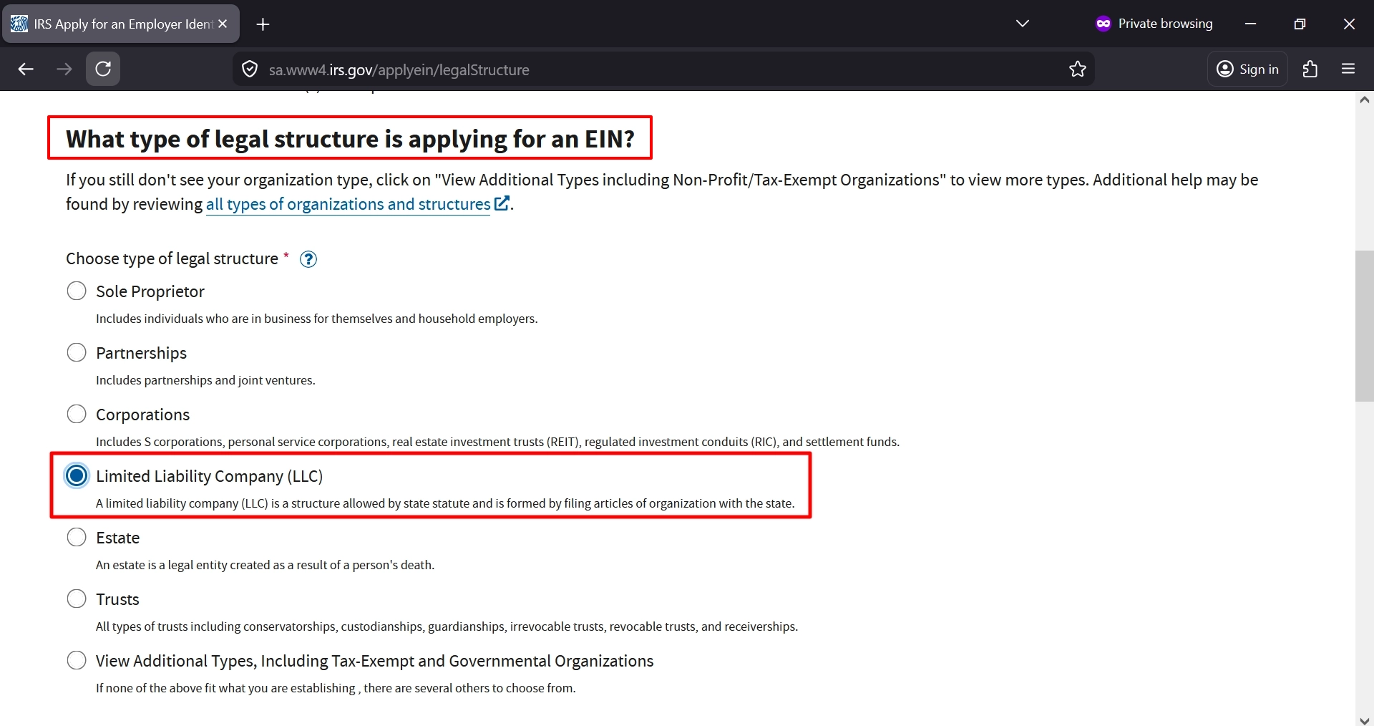Open a new tab with plus icon
This screenshot has height=726, width=1374.
(x=263, y=24)
